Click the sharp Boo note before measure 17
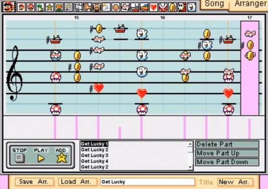Viewport: 268px width, 189px height. pos(207,45)
